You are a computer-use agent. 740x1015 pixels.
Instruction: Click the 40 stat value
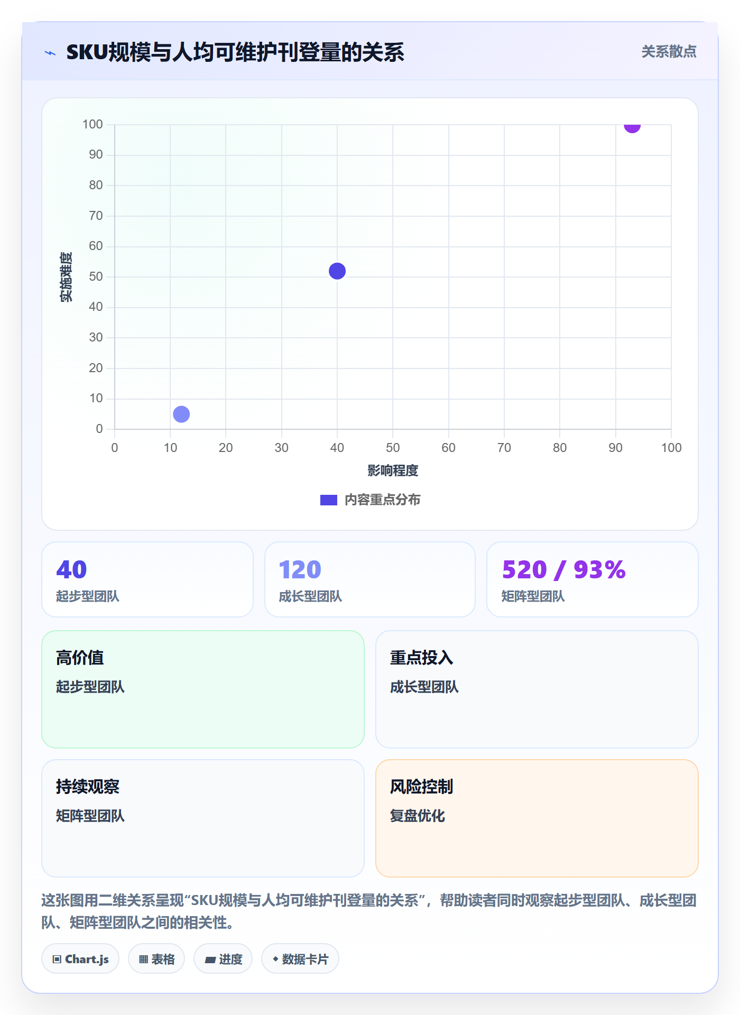pyautogui.click(x=71, y=570)
